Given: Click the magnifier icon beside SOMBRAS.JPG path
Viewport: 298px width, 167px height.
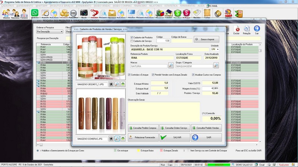Looking at the screenshot, I should tap(117, 139).
